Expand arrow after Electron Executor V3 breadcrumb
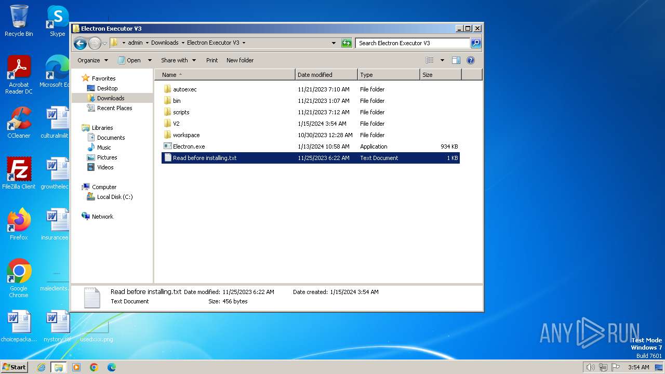Viewport: 665px width, 374px height. 244,43
